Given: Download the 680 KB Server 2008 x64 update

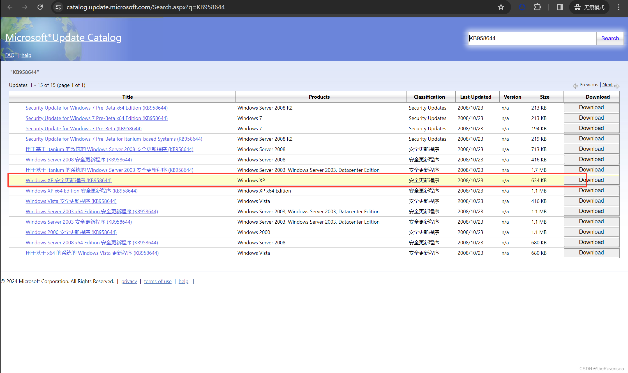Looking at the screenshot, I should pyautogui.click(x=591, y=242).
